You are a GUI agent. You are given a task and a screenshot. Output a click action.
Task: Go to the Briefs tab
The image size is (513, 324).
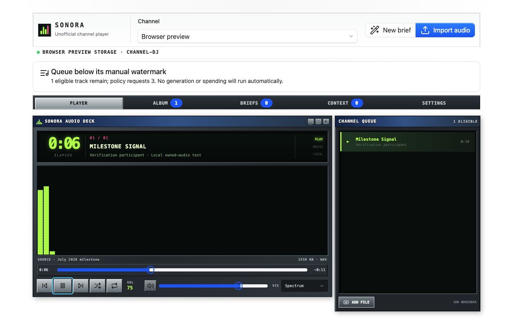coord(256,103)
